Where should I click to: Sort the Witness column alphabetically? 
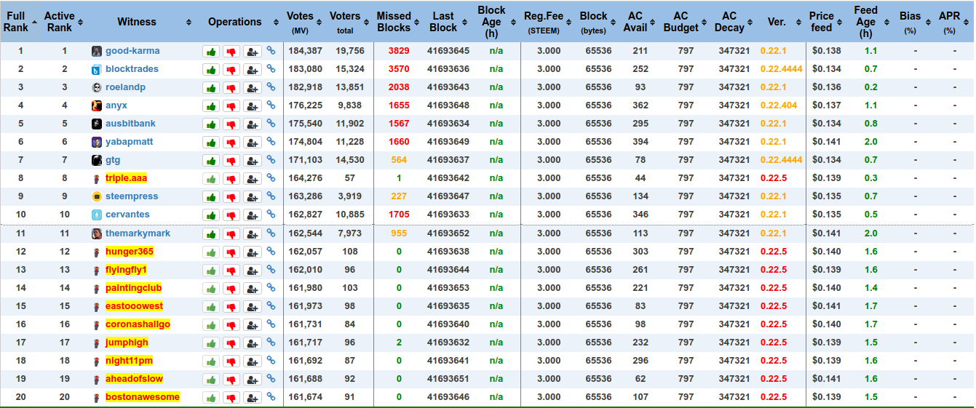[x=140, y=22]
